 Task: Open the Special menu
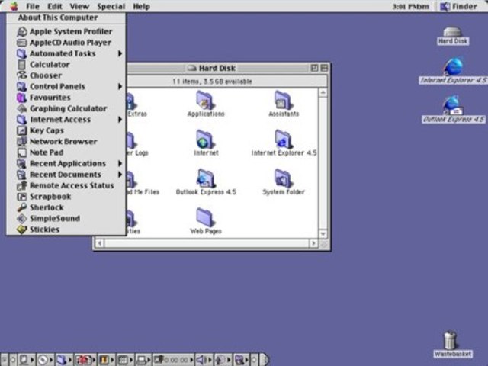pyautogui.click(x=111, y=6)
